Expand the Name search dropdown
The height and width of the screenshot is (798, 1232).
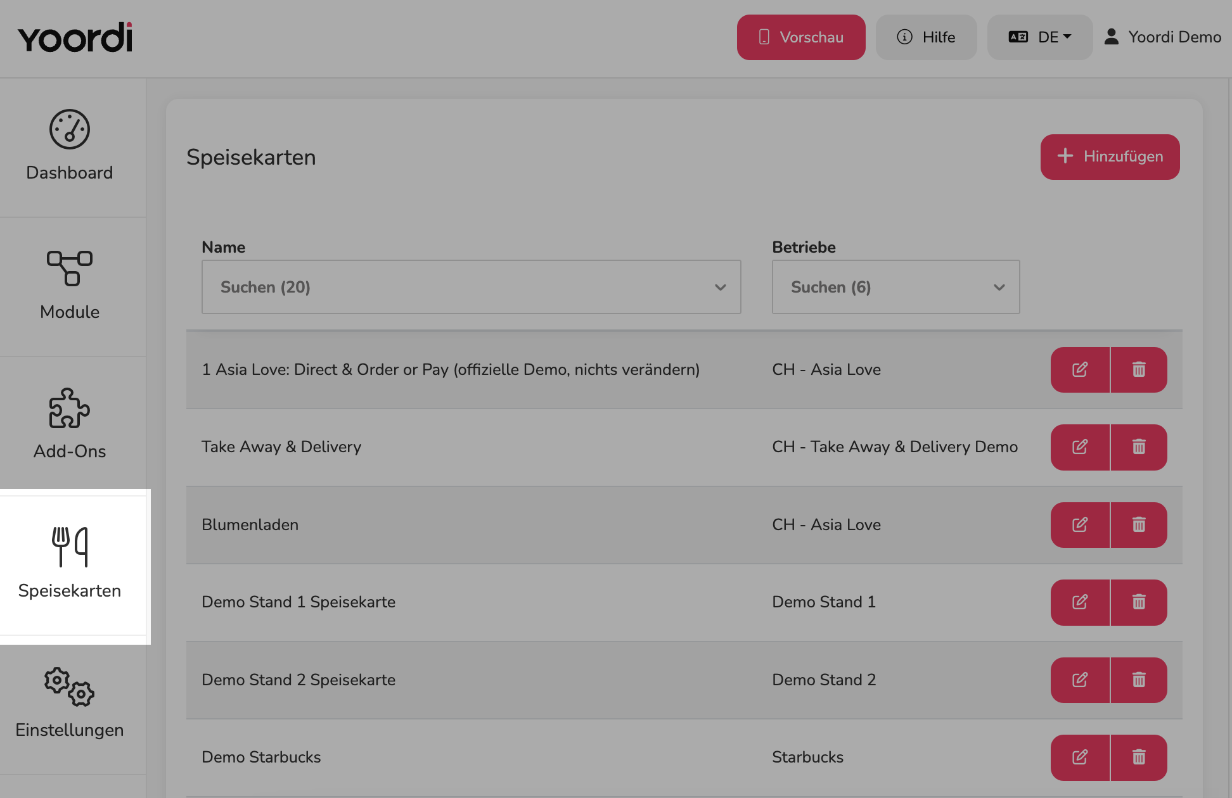(471, 287)
